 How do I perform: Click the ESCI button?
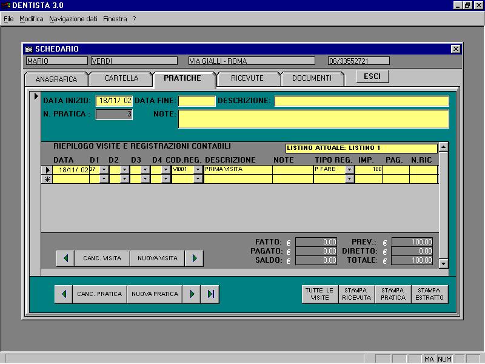pyautogui.click(x=372, y=76)
